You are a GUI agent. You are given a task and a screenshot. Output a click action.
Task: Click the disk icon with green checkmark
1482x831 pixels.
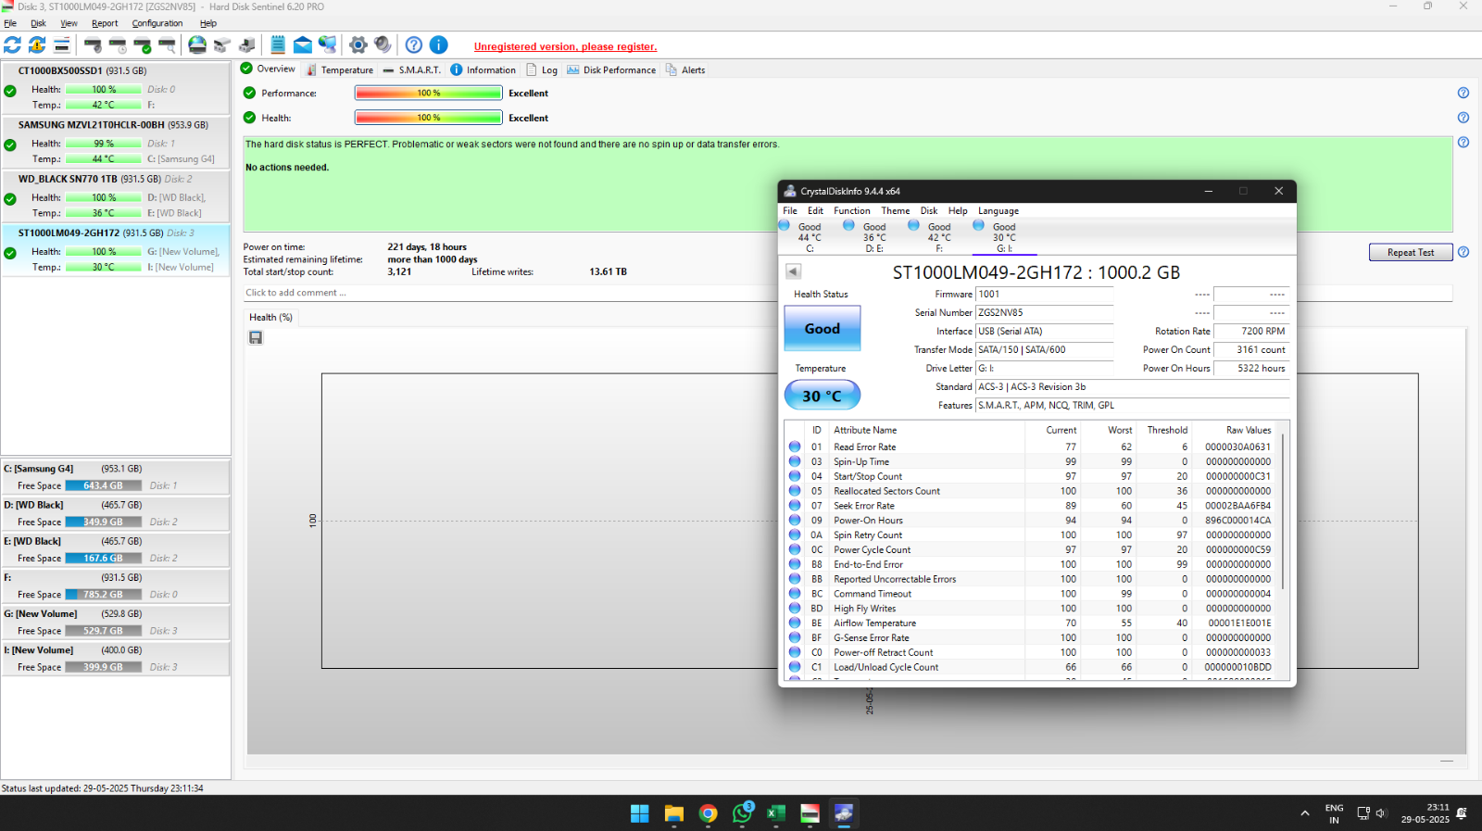(x=143, y=44)
